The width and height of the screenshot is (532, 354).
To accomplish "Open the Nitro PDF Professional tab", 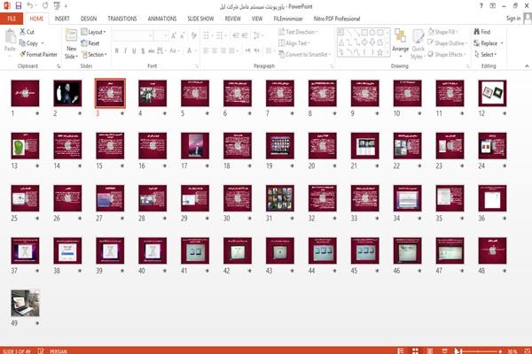I will coord(337,19).
